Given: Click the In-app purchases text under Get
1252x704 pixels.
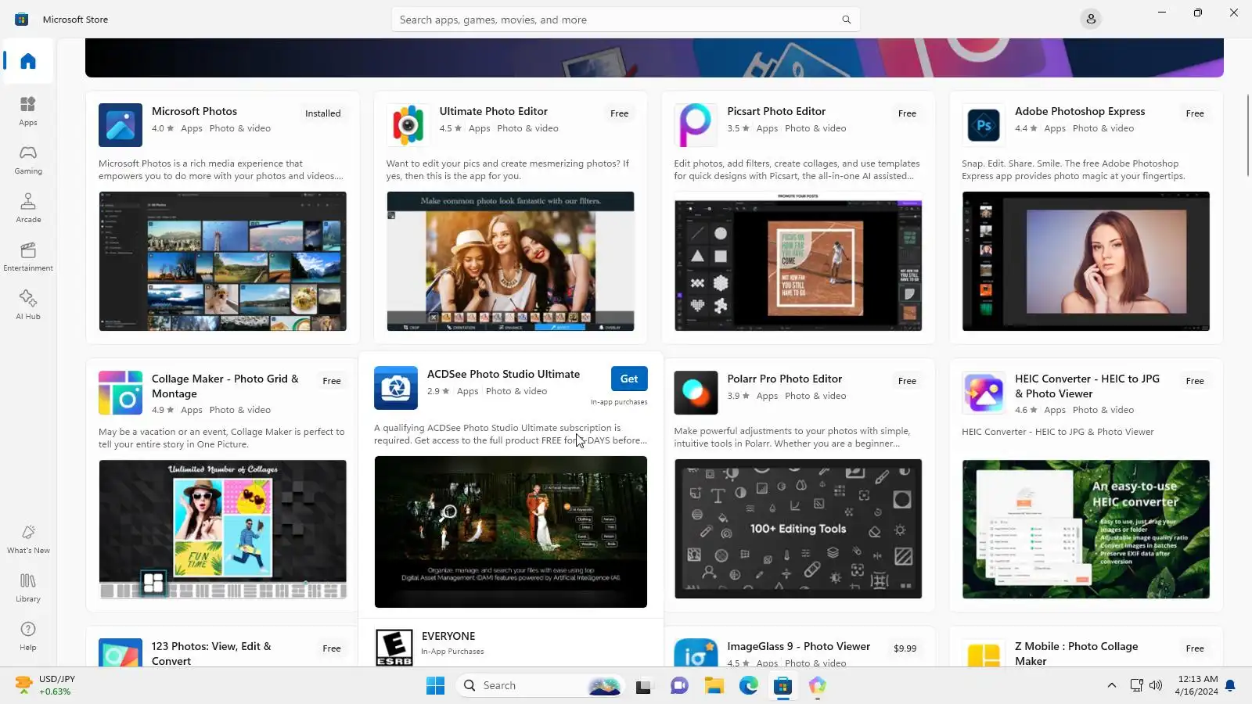Looking at the screenshot, I should pyautogui.click(x=619, y=402).
